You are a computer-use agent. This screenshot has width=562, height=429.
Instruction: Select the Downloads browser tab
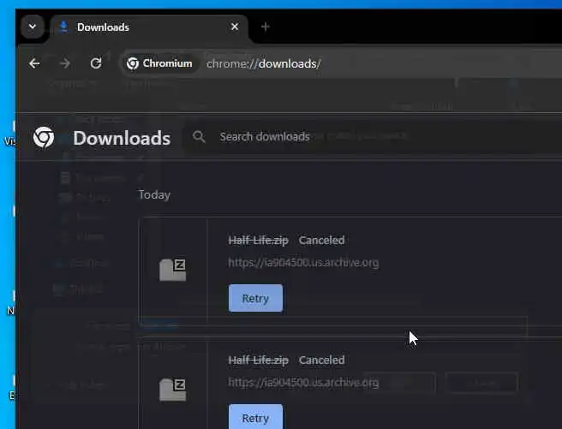click(x=149, y=27)
